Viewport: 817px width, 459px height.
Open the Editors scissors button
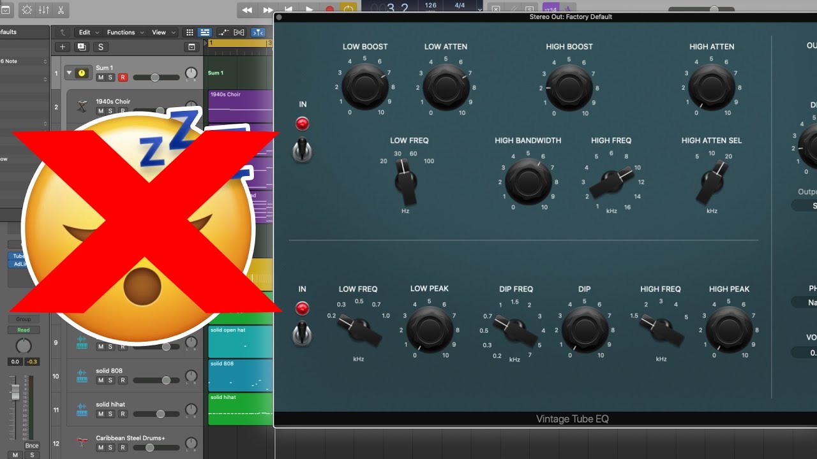[61, 10]
